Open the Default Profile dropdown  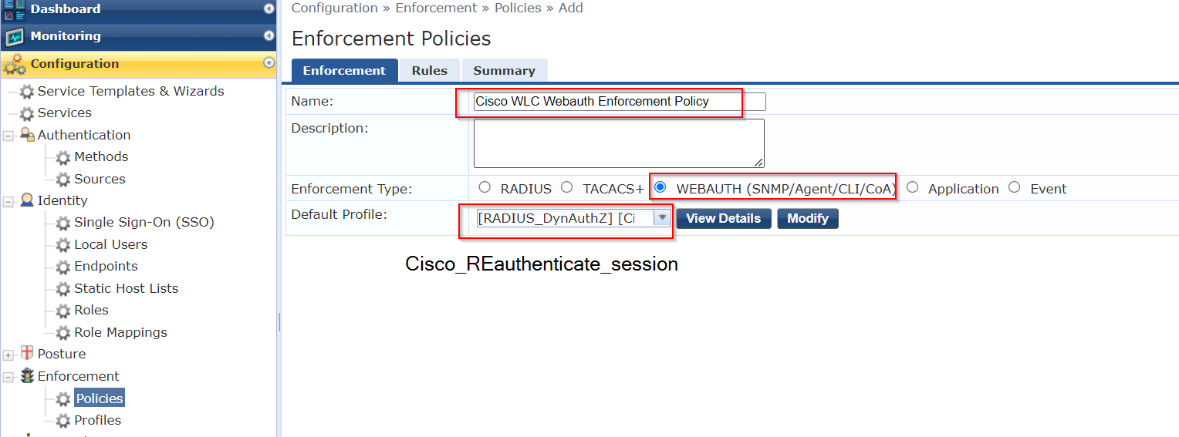coord(573,218)
